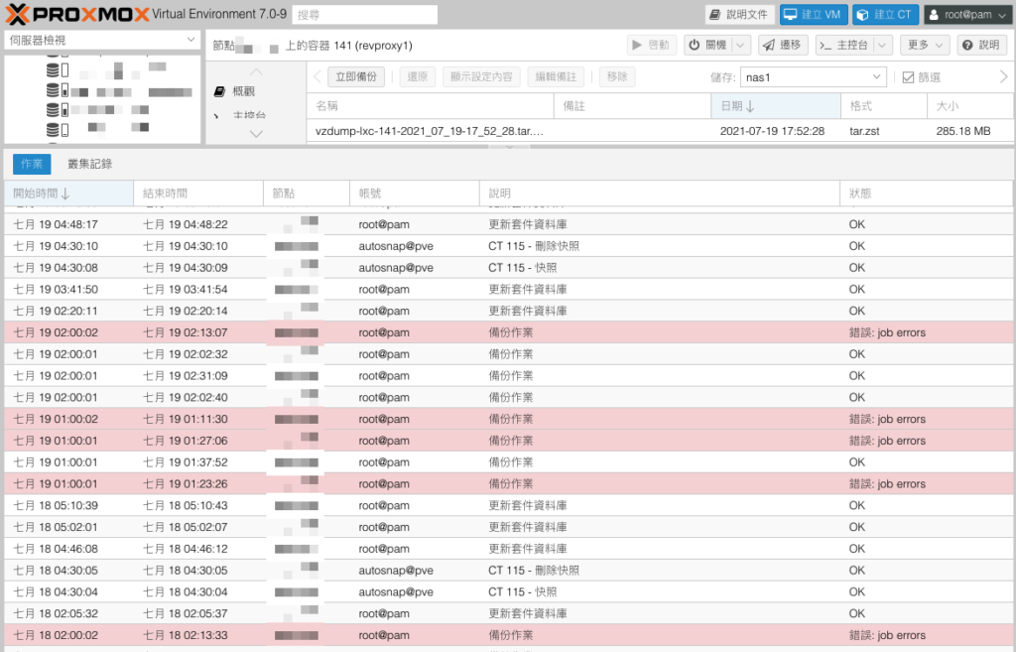The height and width of the screenshot is (652, 1016).
Task: Expand the 關機 dropdown arrow
Action: point(740,45)
